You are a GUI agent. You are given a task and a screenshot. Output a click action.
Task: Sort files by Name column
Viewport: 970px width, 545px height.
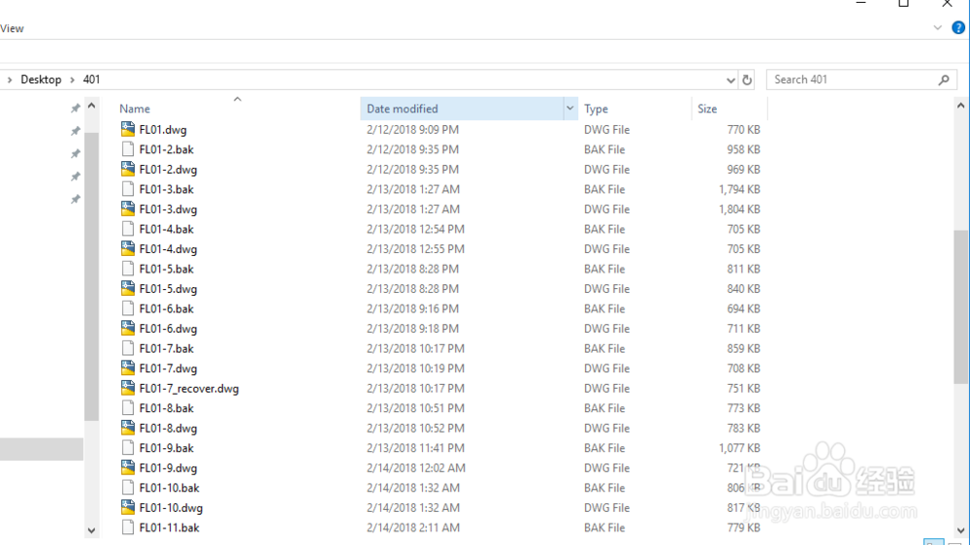(x=135, y=109)
